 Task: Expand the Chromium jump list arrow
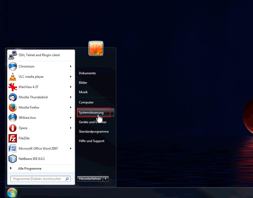pyautogui.click(x=71, y=66)
